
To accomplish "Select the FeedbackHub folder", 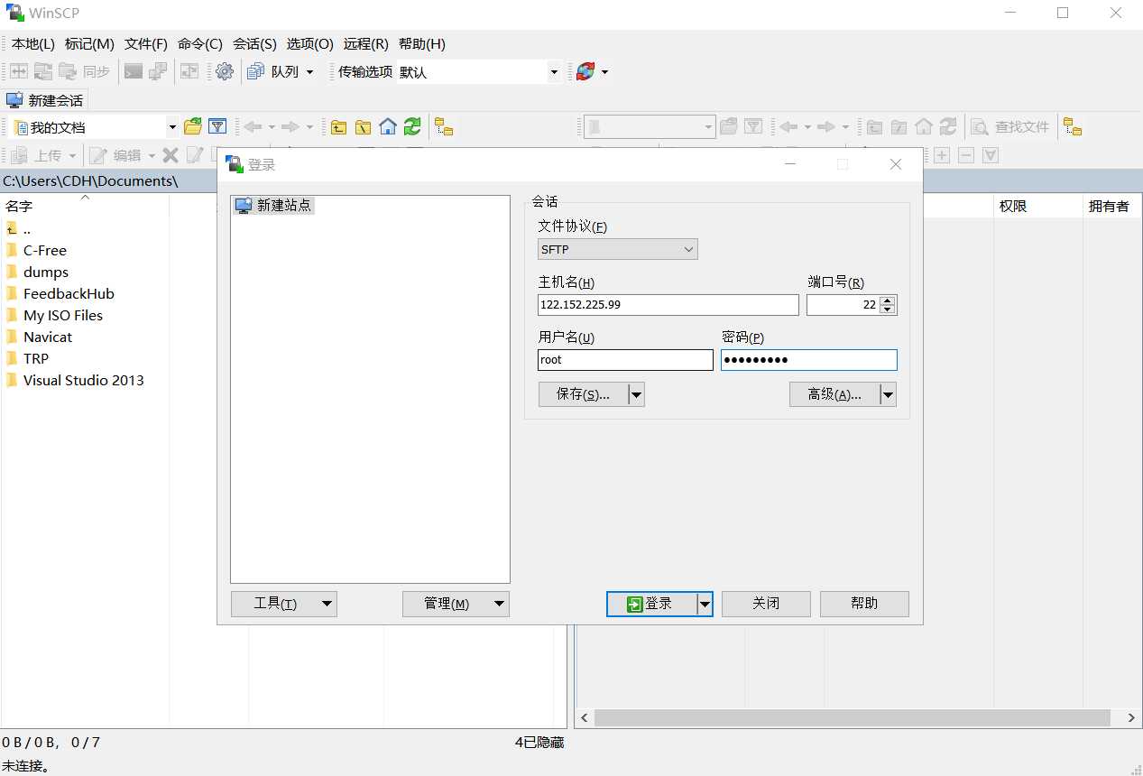I will pyautogui.click(x=69, y=293).
